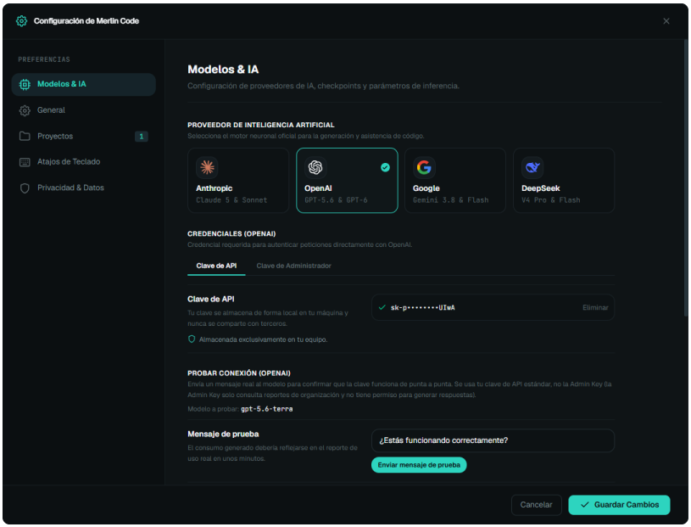
Task: Switch to the Clave de Administrador tab
Action: click(x=294, y=266)
